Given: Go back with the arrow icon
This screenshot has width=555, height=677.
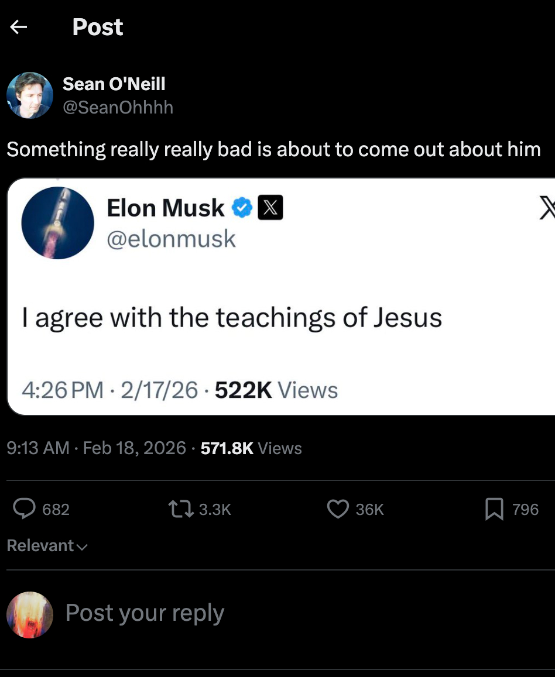Looking at the screenshot, I should click(19, 27).
